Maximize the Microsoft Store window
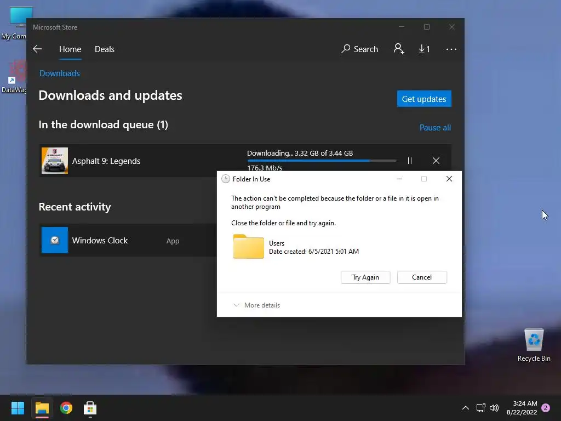This screenshot has width=561, height=421. pos(426,27)
